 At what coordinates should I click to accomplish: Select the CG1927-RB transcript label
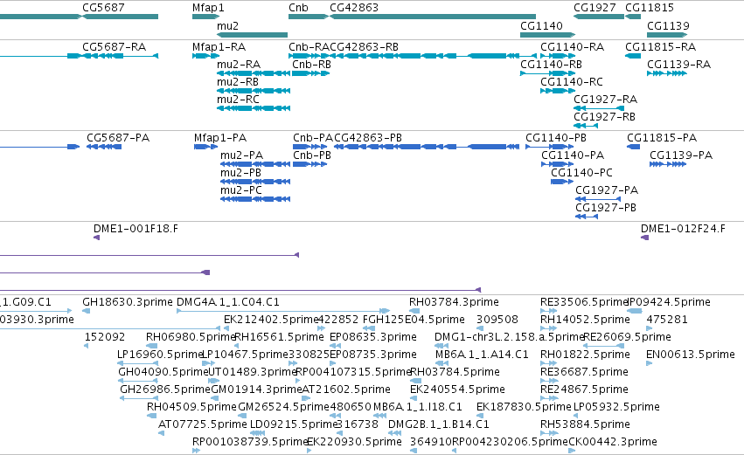604,117
